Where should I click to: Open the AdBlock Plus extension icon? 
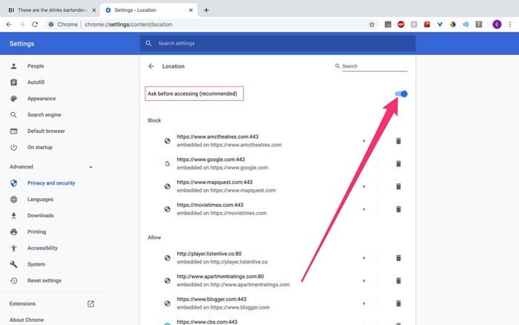click(x=401, y=24)
